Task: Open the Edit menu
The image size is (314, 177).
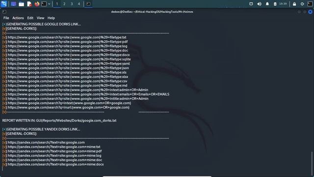Action: coord(30,18)
